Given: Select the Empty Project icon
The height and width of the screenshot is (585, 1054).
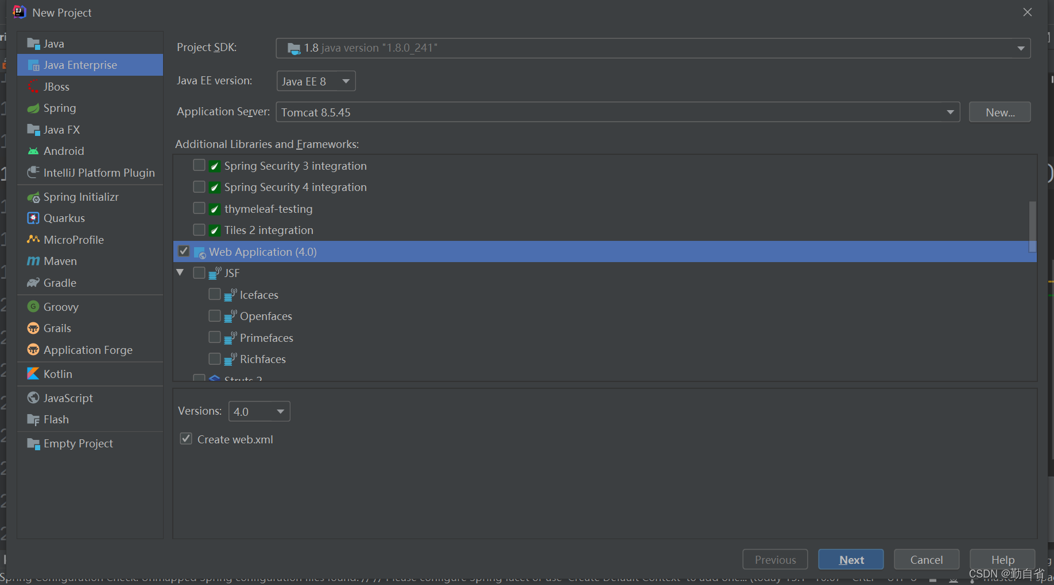Looking at the screenshot, I should [33, 444].
